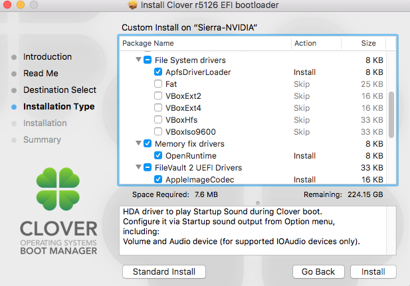
Task: Click the yellow minimize button
Action: click(21, 5)
